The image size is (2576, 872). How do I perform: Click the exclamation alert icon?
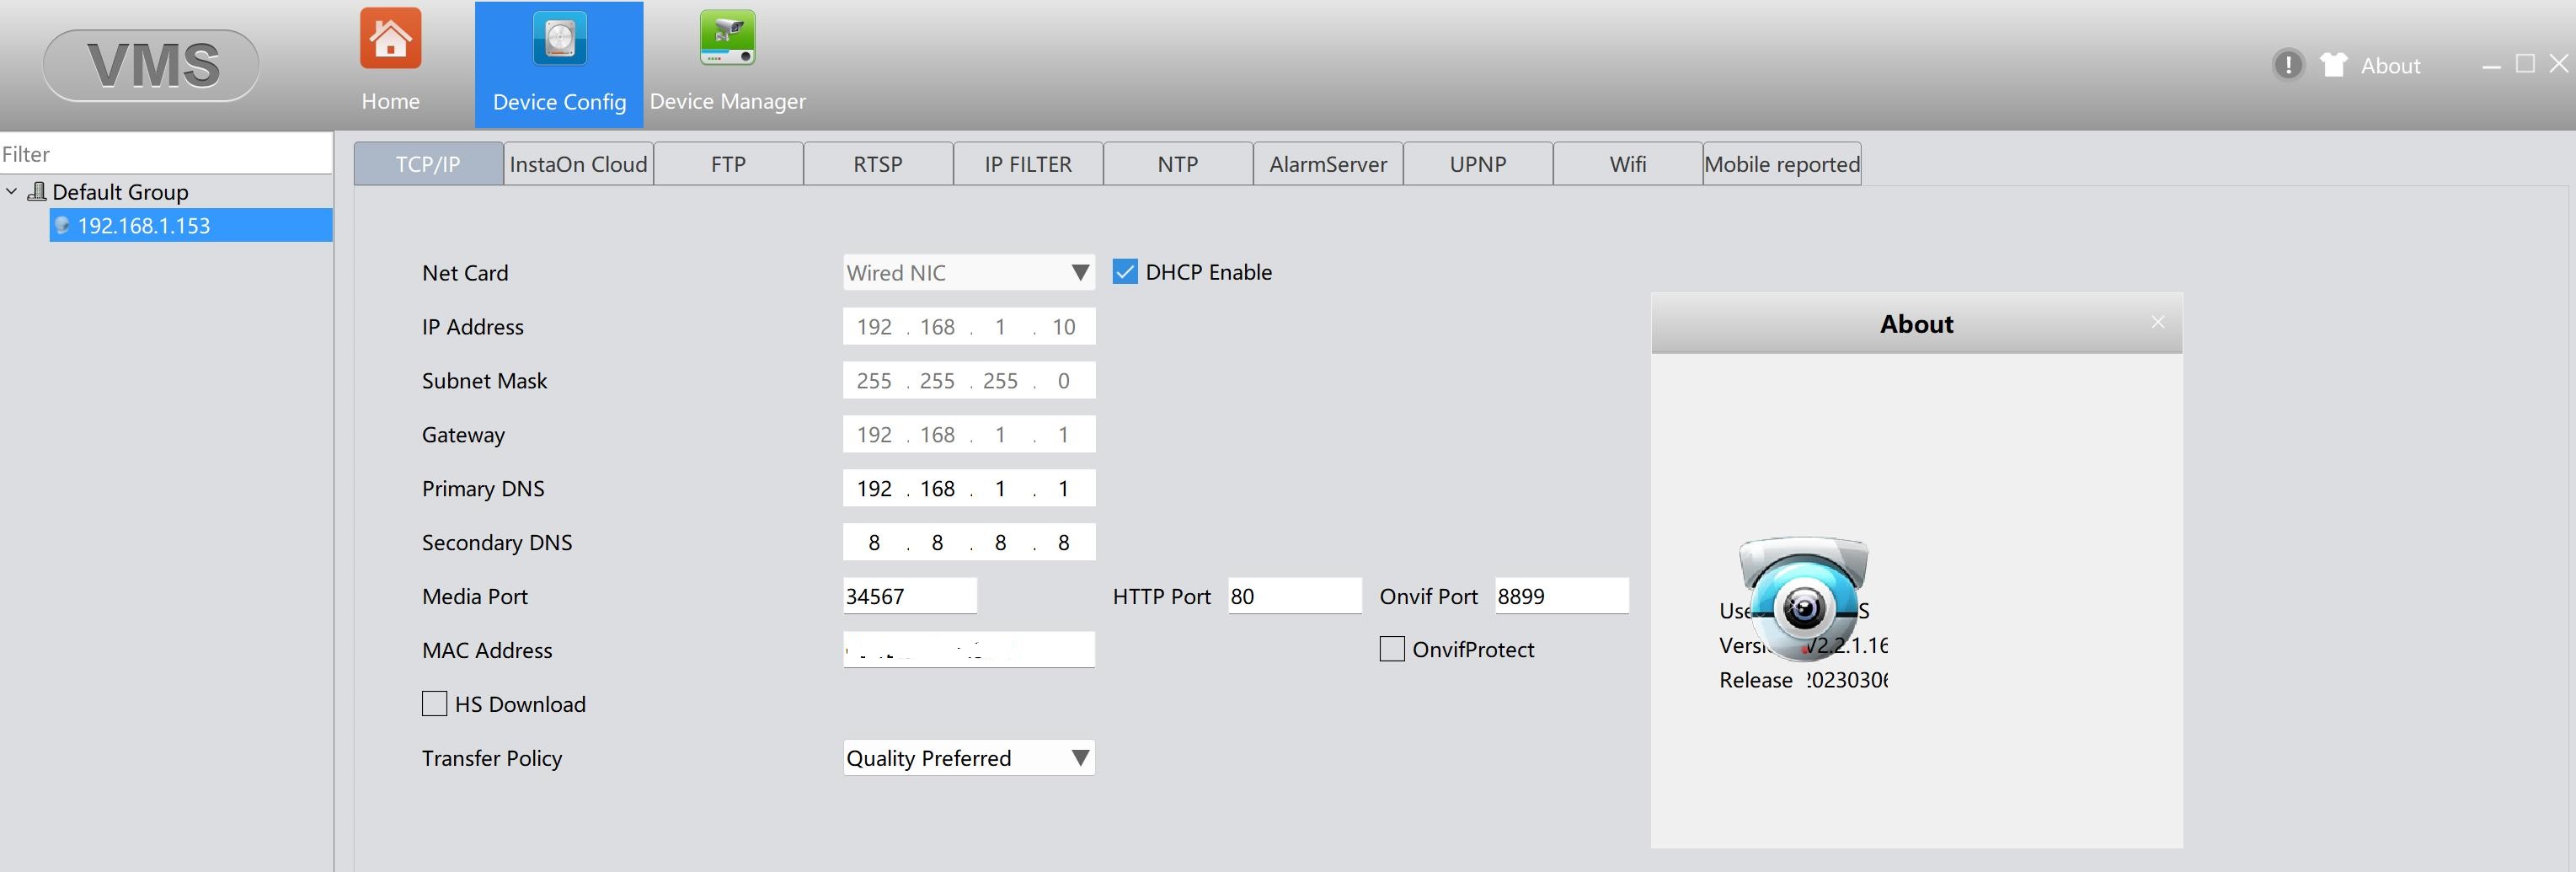click(2287, 65)
